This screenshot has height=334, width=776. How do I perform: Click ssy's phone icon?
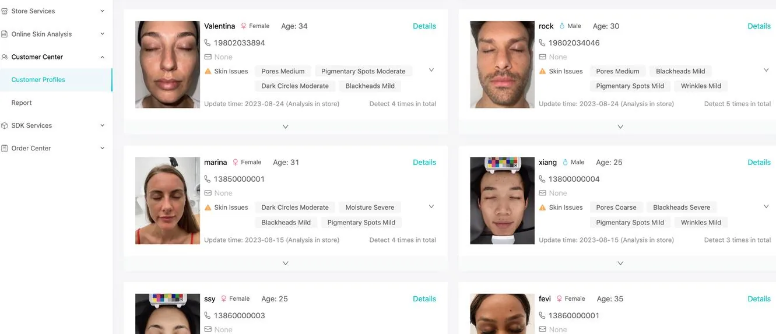[208, 315]
